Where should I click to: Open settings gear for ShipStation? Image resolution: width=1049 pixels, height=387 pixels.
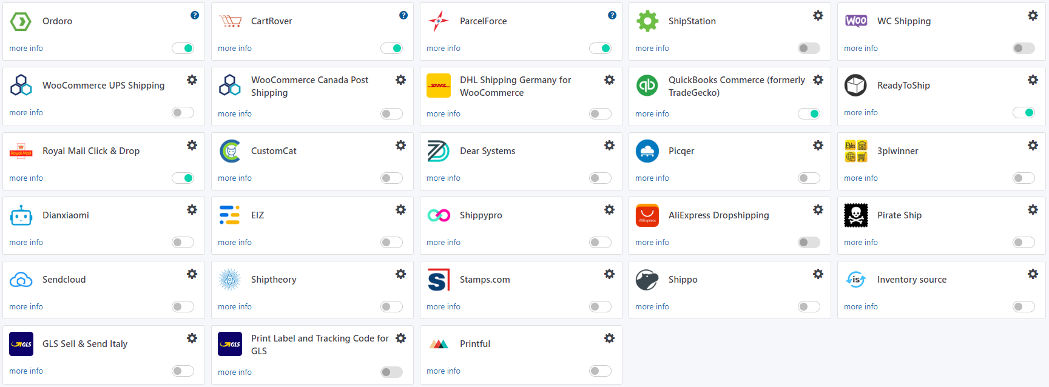tap(818, 16)
